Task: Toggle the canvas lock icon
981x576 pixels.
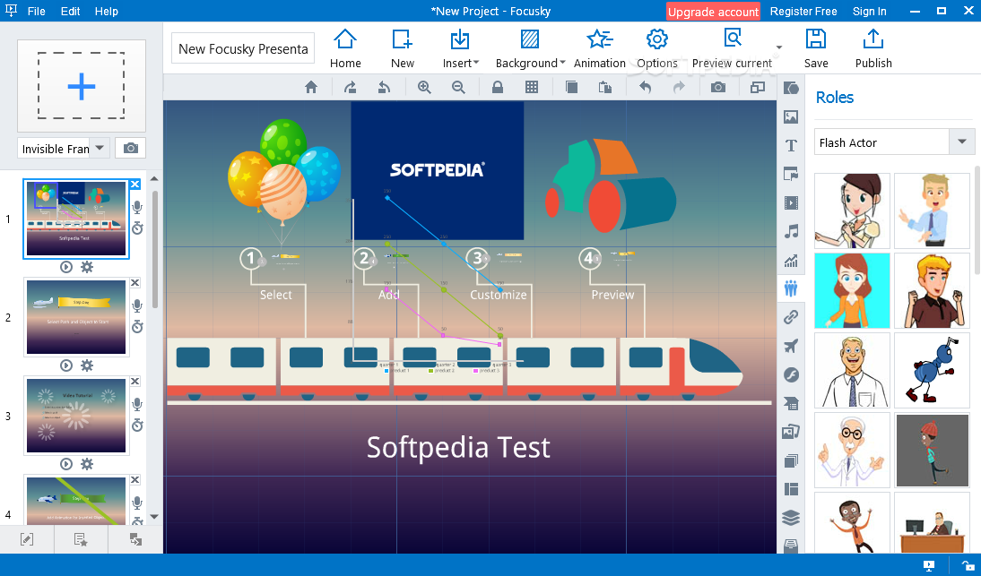Action: (498, 88)
